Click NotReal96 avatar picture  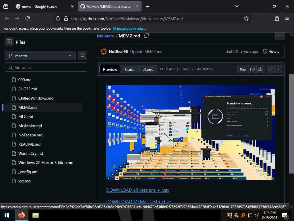(x=103, y=51)
